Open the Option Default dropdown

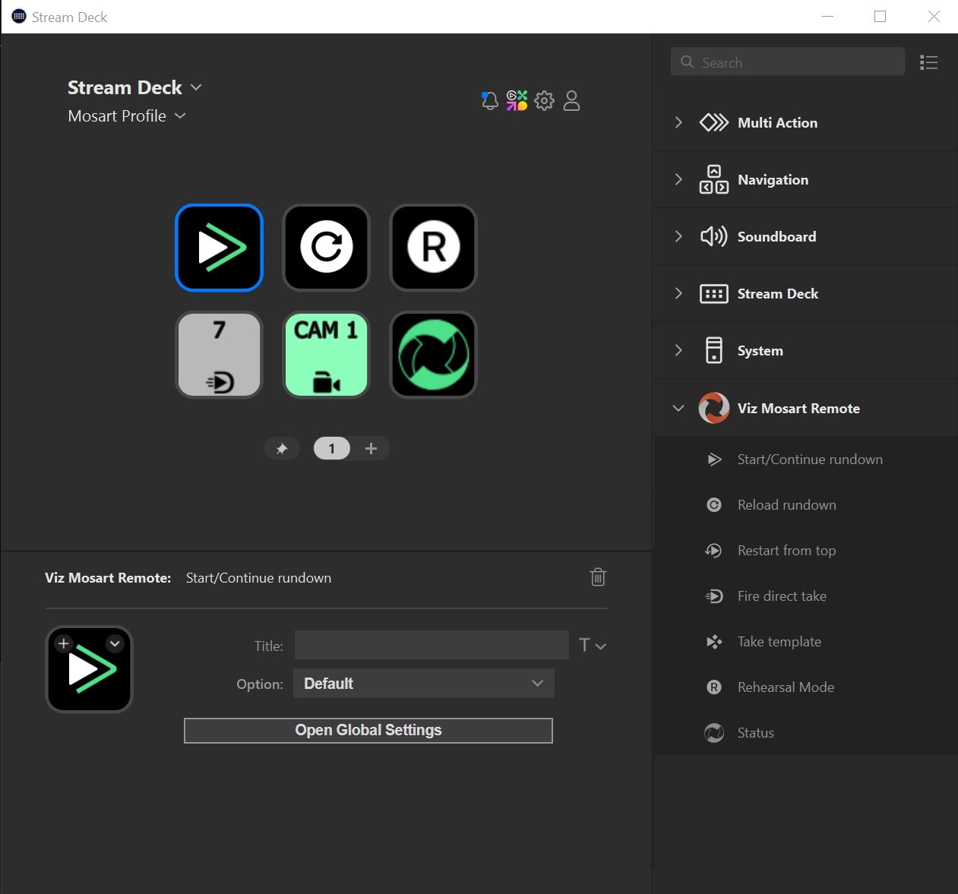click(423, 684)
